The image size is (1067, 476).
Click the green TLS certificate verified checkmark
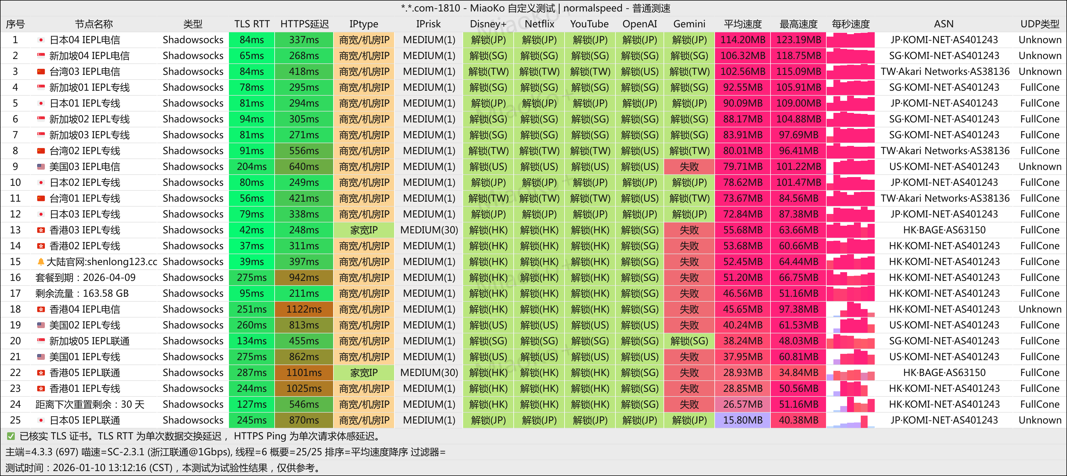11,436
